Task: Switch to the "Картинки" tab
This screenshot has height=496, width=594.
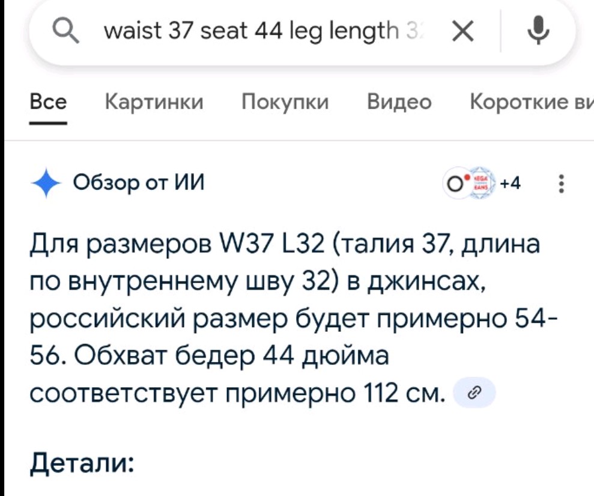Action: click(154, 103)
